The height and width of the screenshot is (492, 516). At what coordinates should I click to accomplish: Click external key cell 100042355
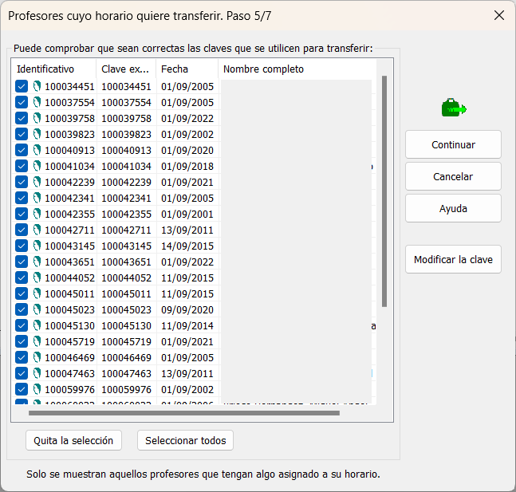pos(126,214)
